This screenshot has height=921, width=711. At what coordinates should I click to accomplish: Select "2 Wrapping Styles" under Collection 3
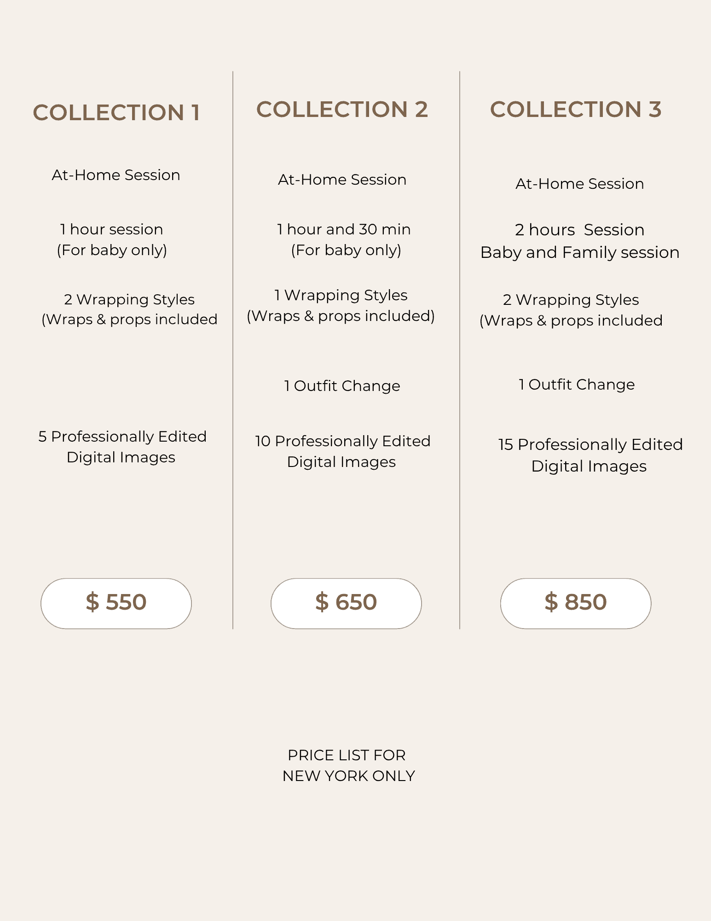click(571, 300)
